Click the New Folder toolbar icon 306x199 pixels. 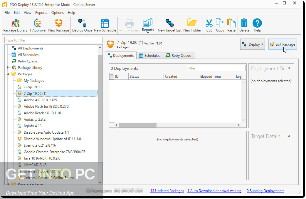click(x=192, y=26)
